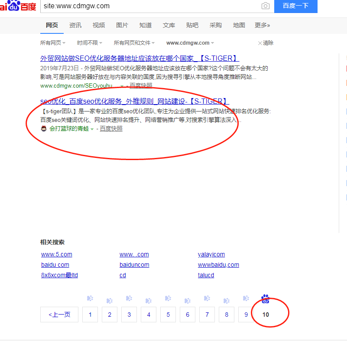Click the 会打篮球的青蛙 author link

(x=69, y=128)
